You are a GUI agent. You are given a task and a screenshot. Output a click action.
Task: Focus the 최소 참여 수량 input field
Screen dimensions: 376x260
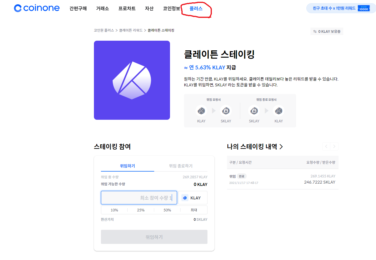[x=139, y=198]
